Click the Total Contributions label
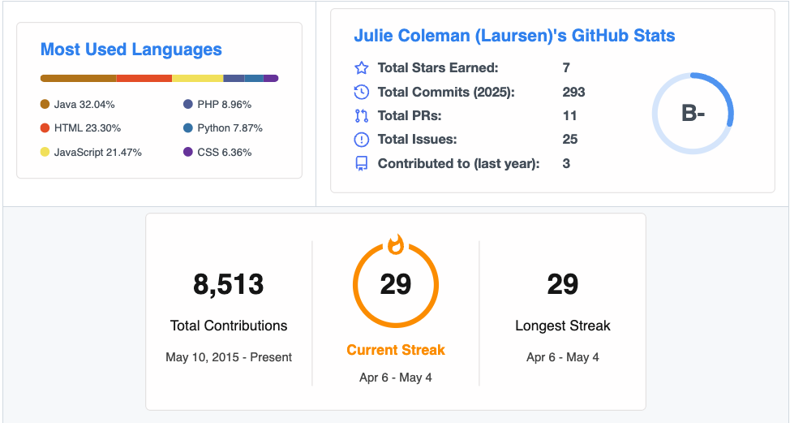 point(229,326)
